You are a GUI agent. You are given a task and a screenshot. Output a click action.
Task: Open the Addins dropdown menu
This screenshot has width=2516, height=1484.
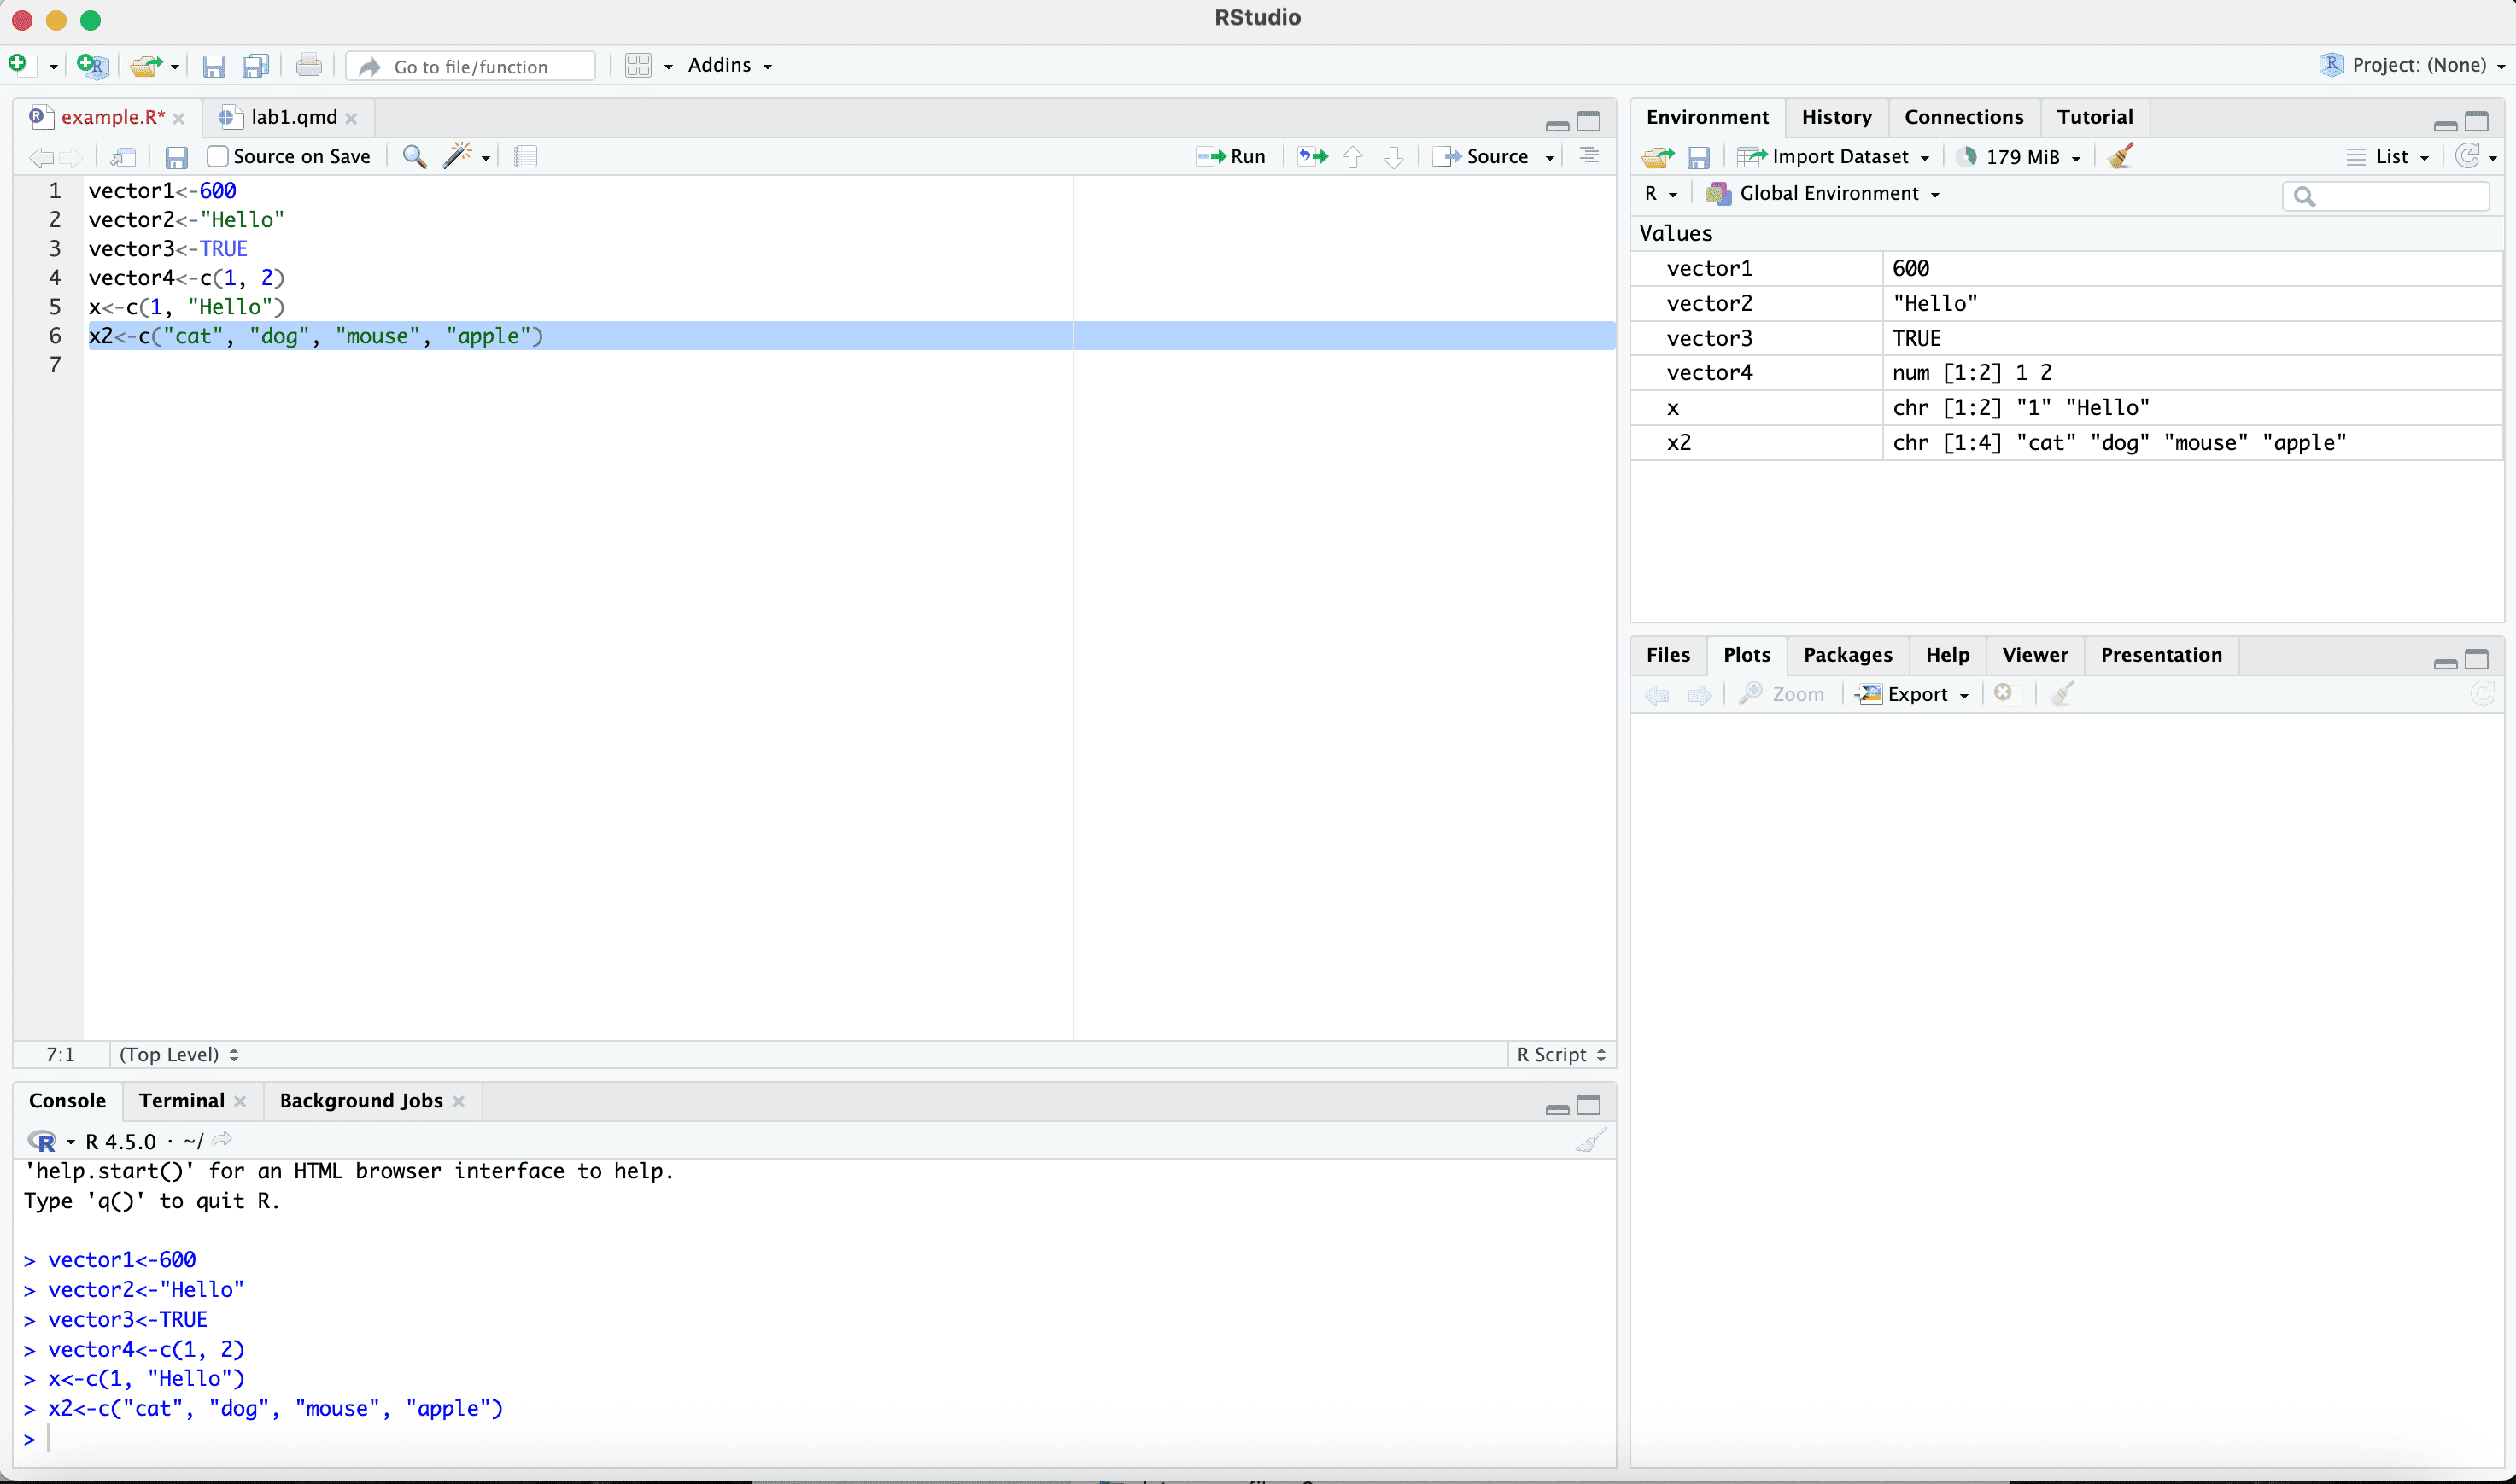coord(730,66)
